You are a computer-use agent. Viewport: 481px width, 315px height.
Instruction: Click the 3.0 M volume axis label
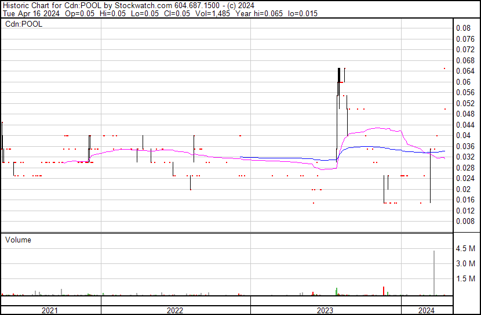pos(465,263)
